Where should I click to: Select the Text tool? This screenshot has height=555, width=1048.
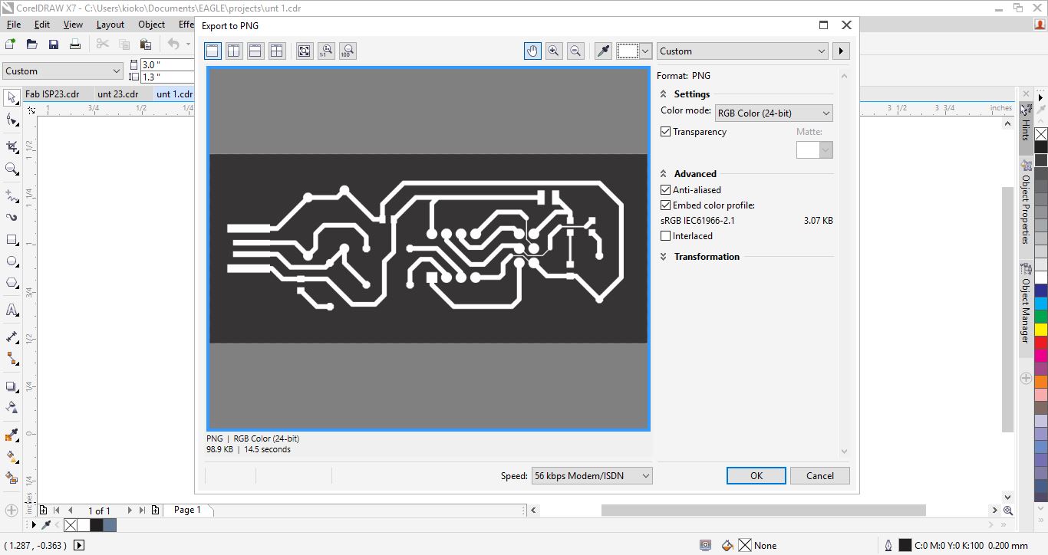(12, 310)
